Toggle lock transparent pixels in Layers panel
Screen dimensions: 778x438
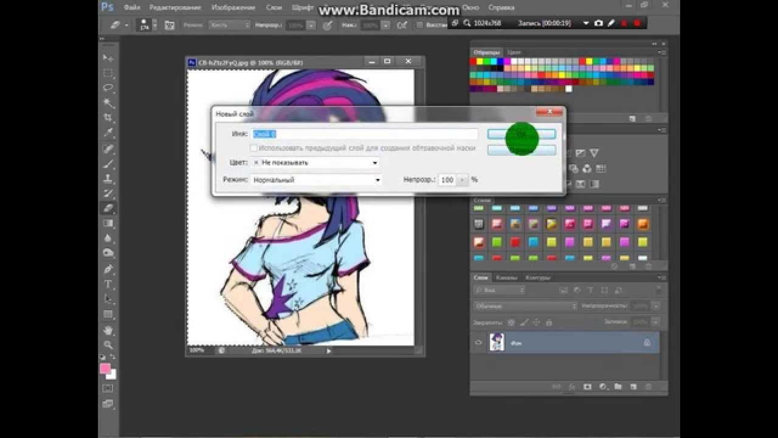(511, 322)
